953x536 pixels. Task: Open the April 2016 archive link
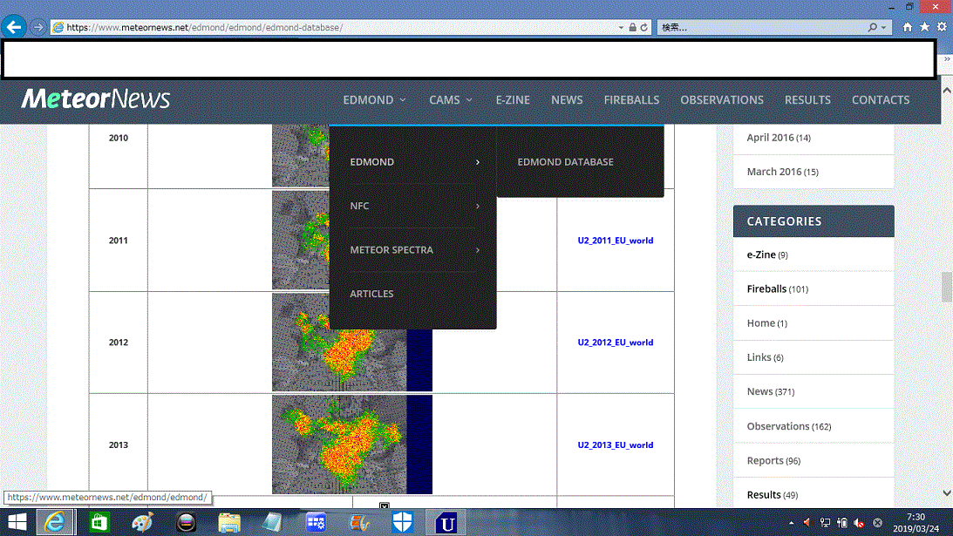coord(770,138)
